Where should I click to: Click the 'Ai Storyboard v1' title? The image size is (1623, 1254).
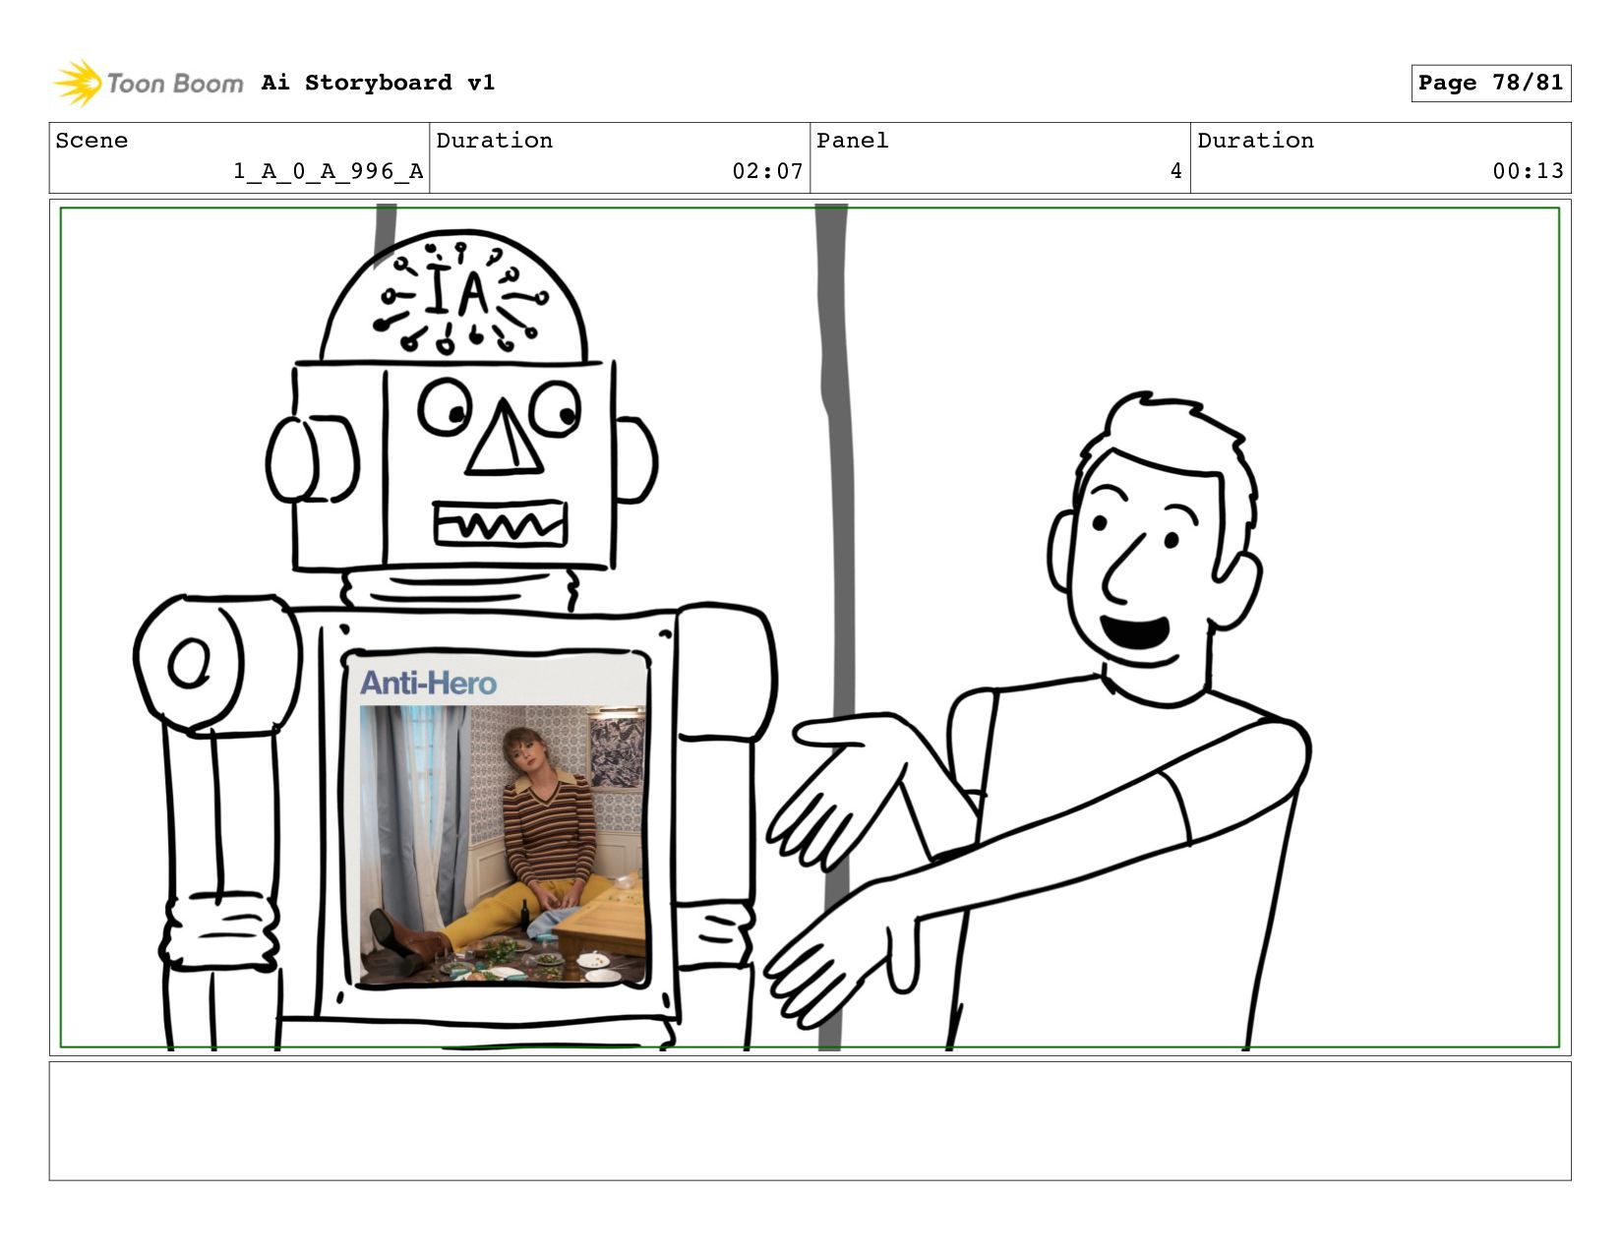(x=378, y=83)
